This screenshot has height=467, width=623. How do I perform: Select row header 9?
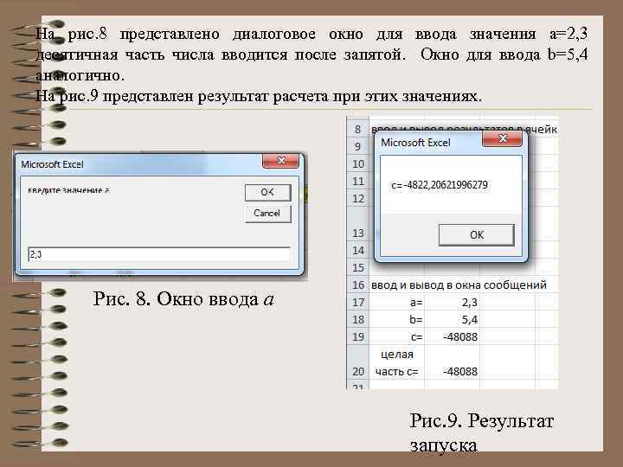pyautogui.click(x=357, y=146)
